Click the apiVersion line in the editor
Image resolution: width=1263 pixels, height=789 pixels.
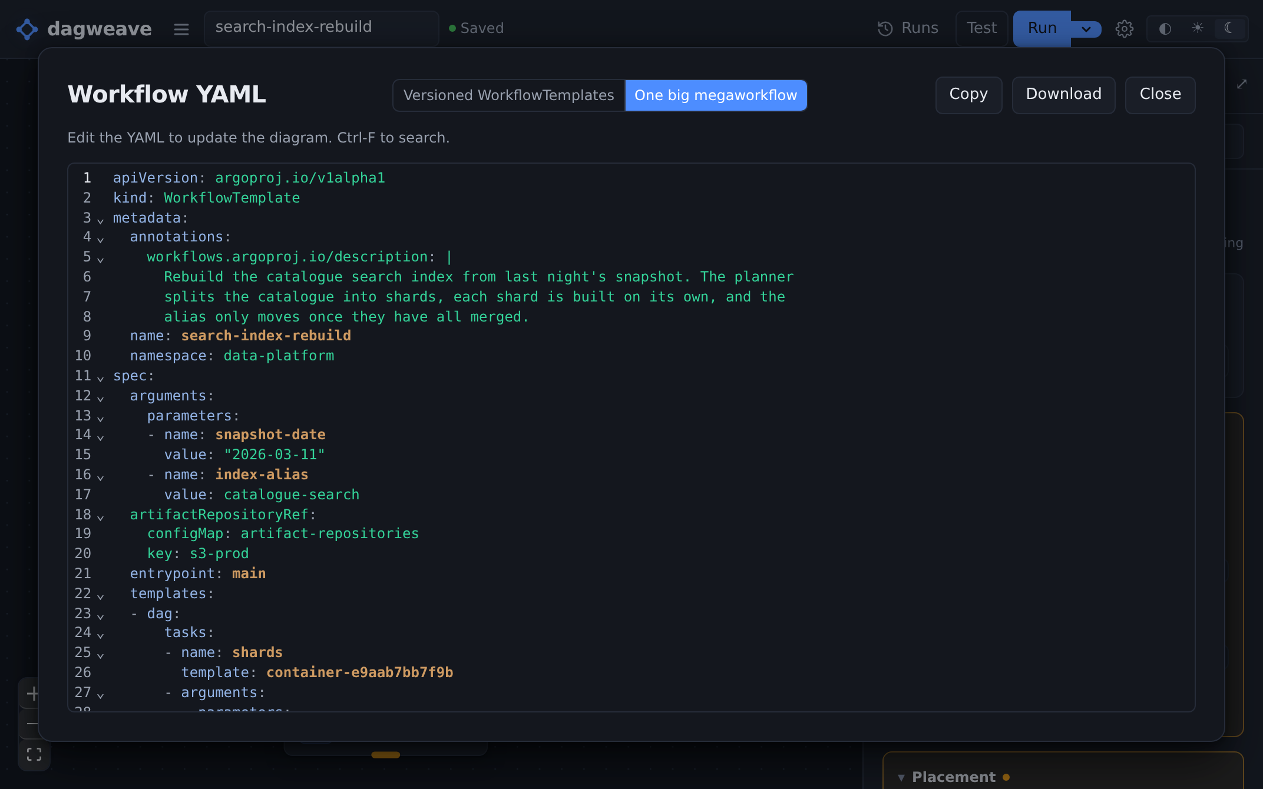click(x=249, y=178)
